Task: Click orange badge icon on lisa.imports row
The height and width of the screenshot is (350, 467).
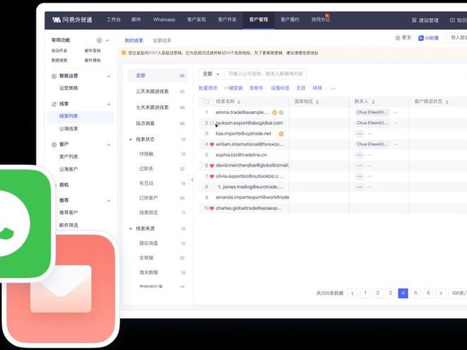Action: [x=281, y=134]
